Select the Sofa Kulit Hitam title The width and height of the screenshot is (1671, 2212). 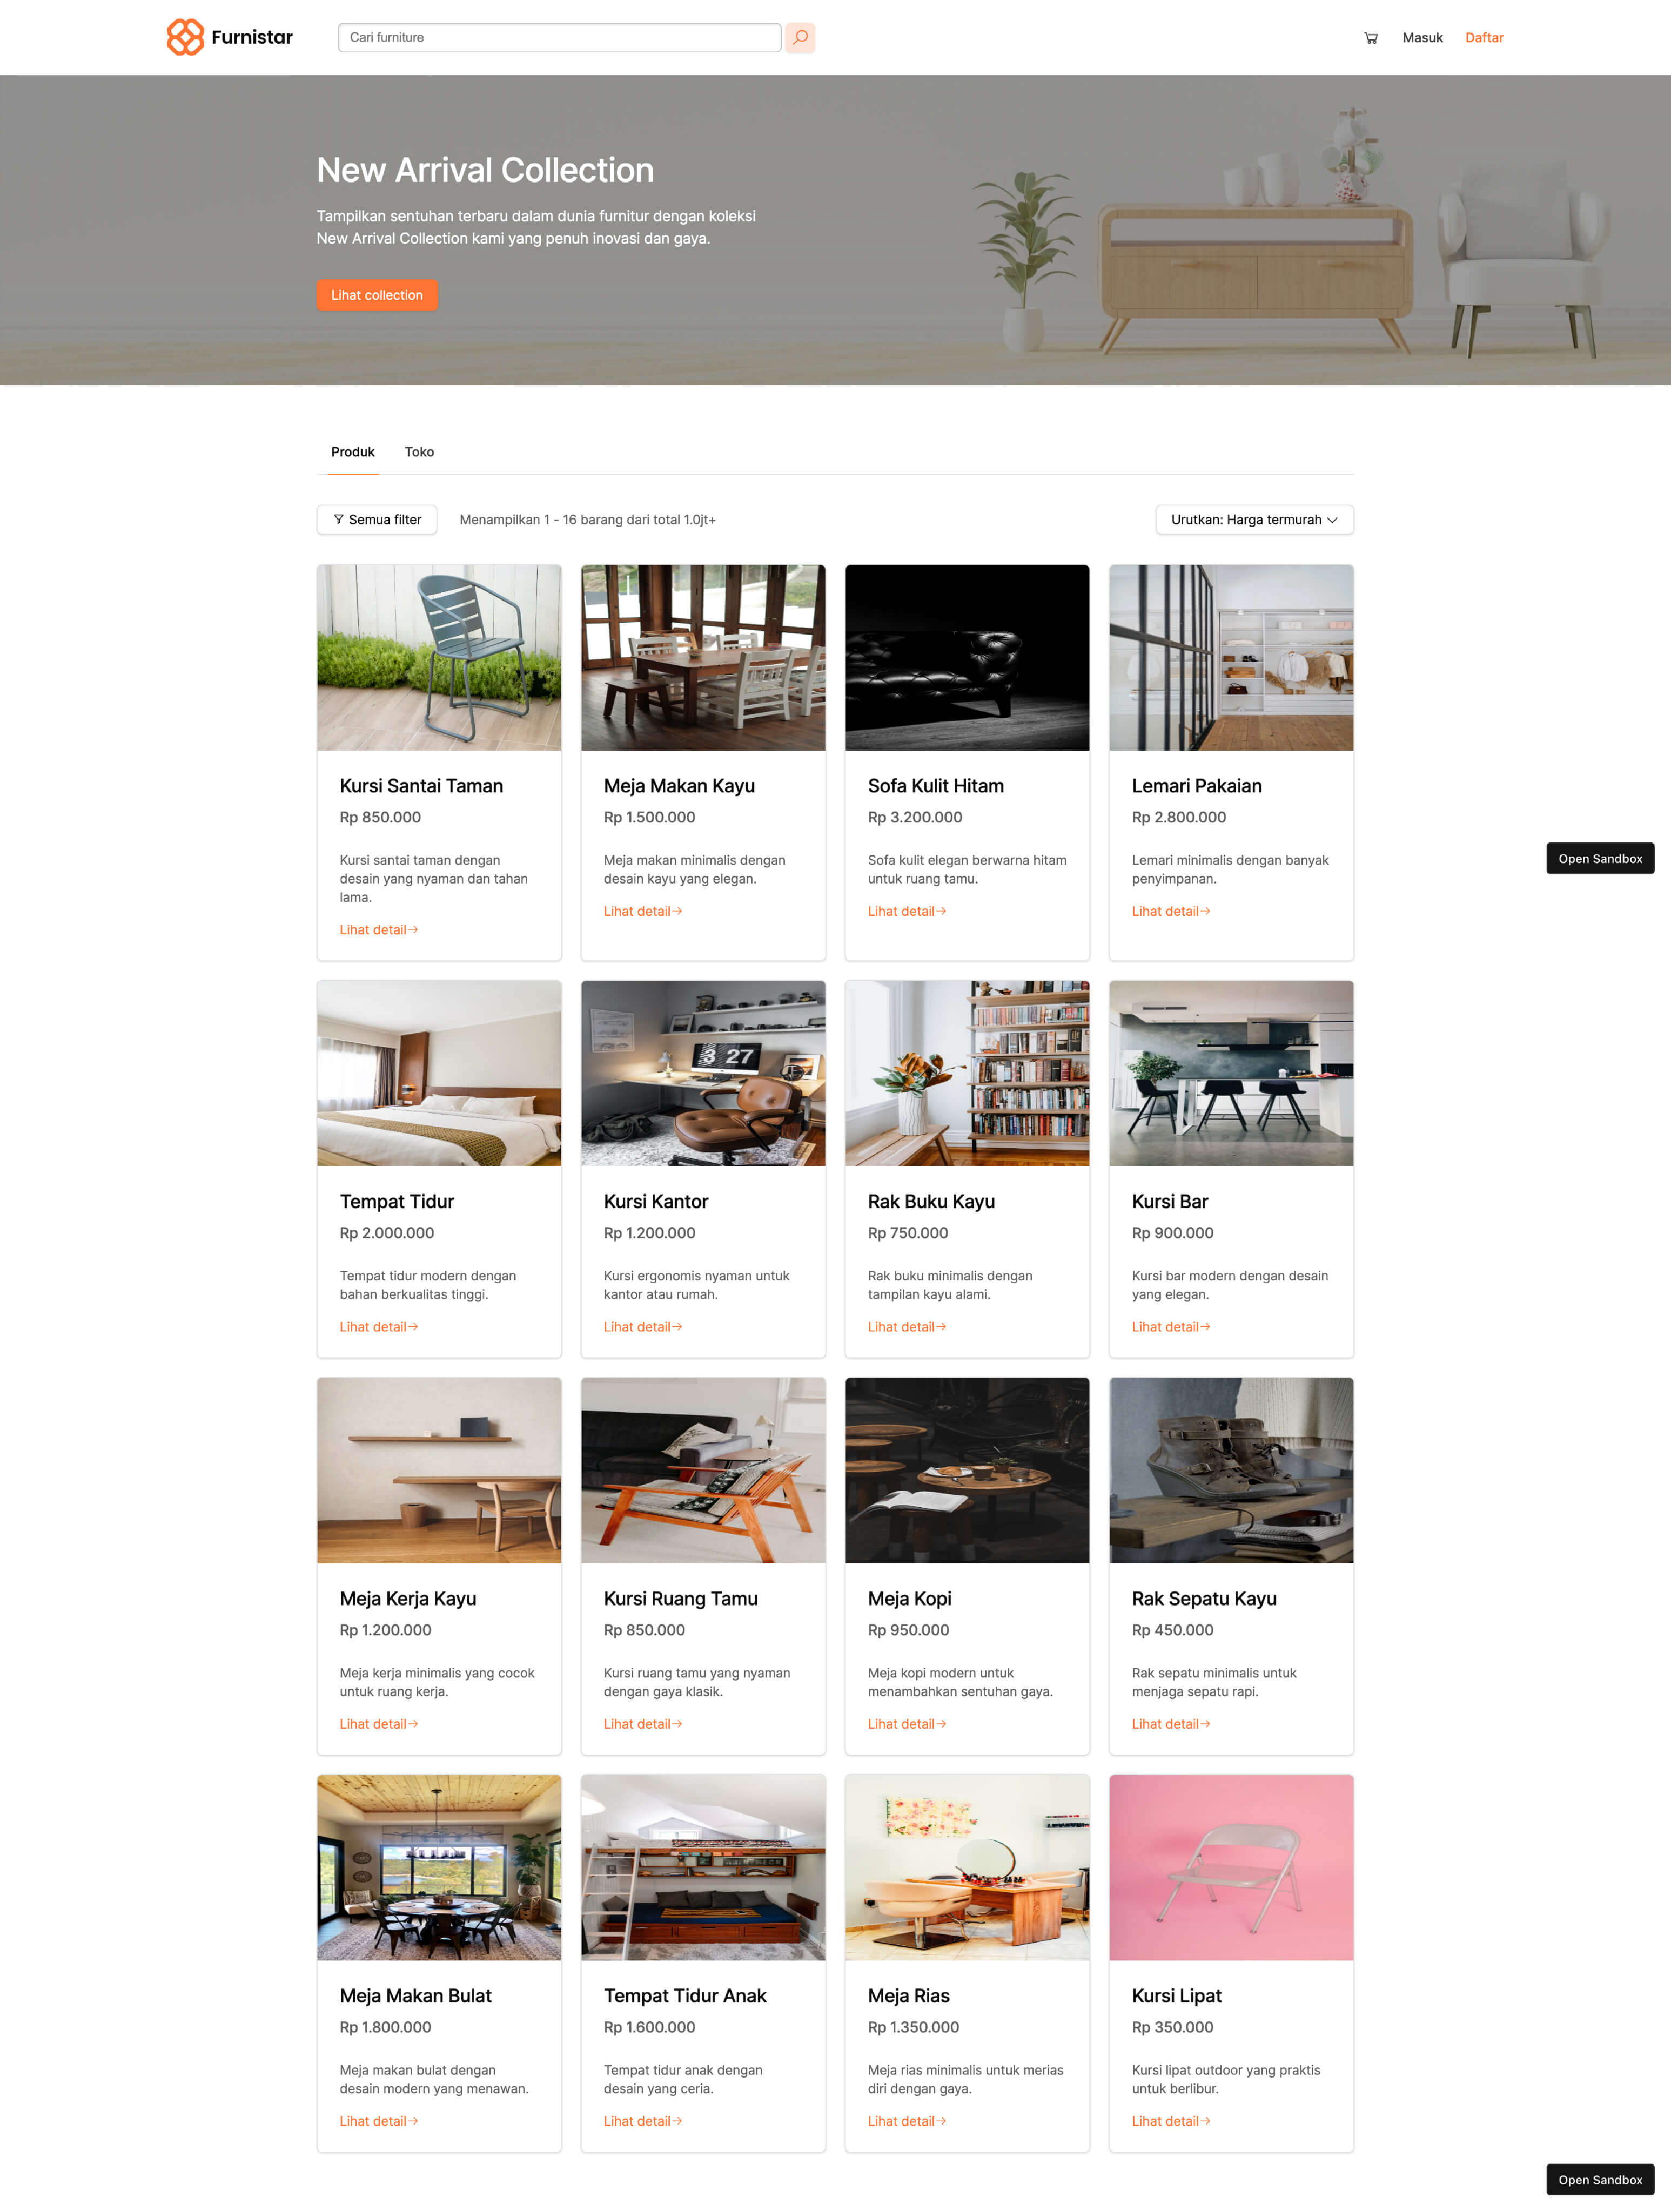coord(936,786)
